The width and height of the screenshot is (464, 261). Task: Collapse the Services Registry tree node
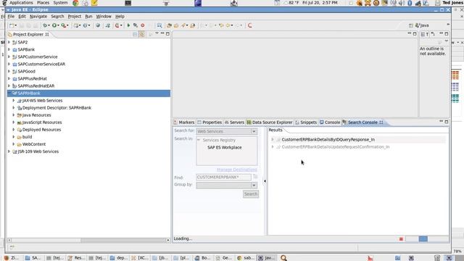(x=199, y=140)
